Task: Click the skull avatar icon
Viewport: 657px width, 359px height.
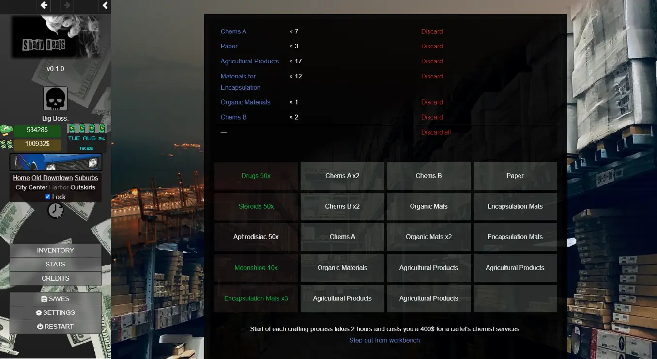Action: (55, 99)
